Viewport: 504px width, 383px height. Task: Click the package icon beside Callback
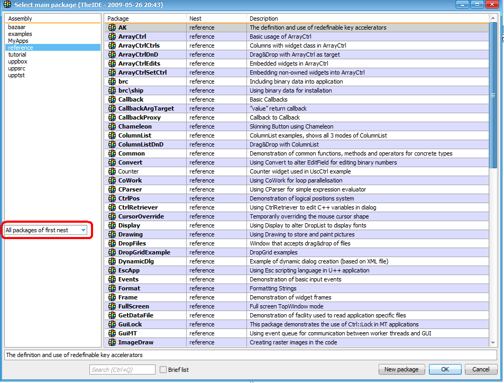(x=112, y=99)
